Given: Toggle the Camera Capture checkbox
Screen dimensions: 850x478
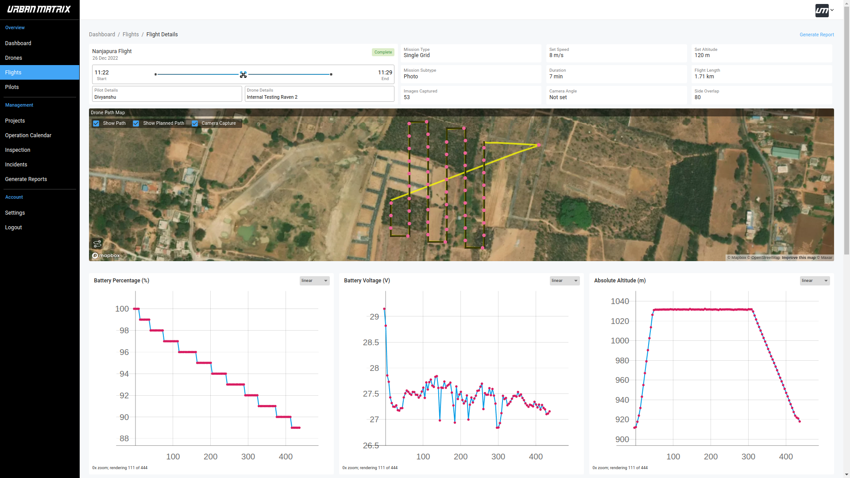Looking at the screenshot, I should pos(195,123).
